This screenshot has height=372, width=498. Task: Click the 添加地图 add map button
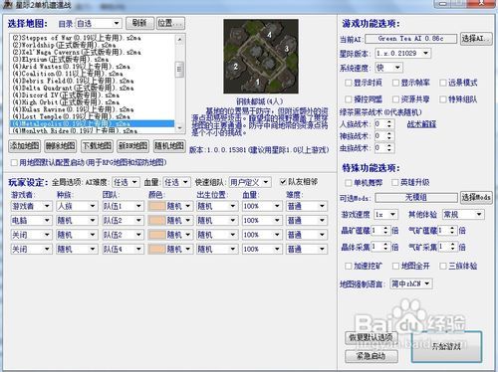coord(24,146)
